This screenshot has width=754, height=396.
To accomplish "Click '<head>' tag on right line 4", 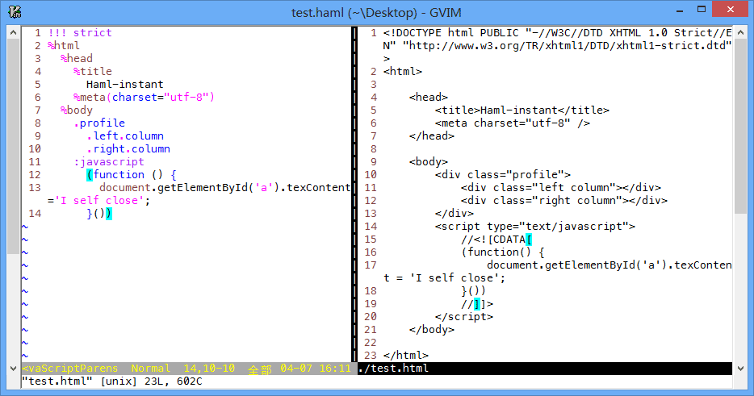I will 429,98.
